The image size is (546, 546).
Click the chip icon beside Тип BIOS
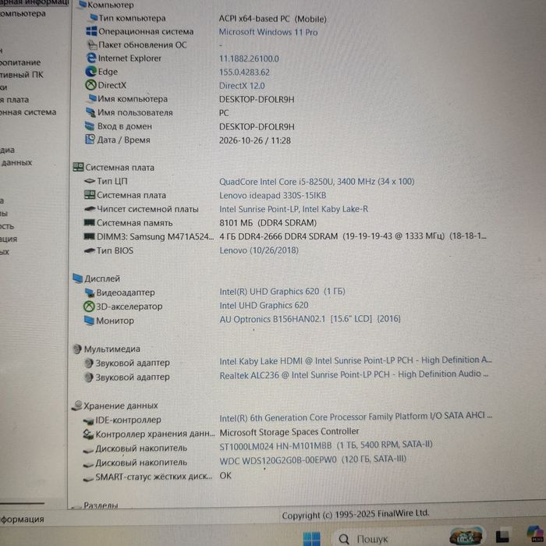click(x=90, y=250)
